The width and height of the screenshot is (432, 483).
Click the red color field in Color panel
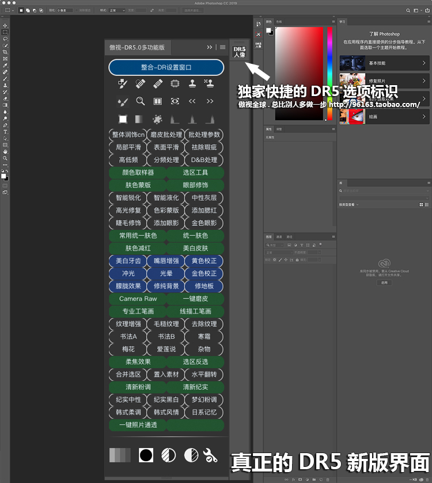(299, 74)
